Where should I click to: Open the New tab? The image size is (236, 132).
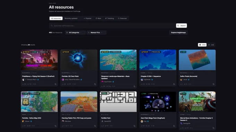(98, 18)
